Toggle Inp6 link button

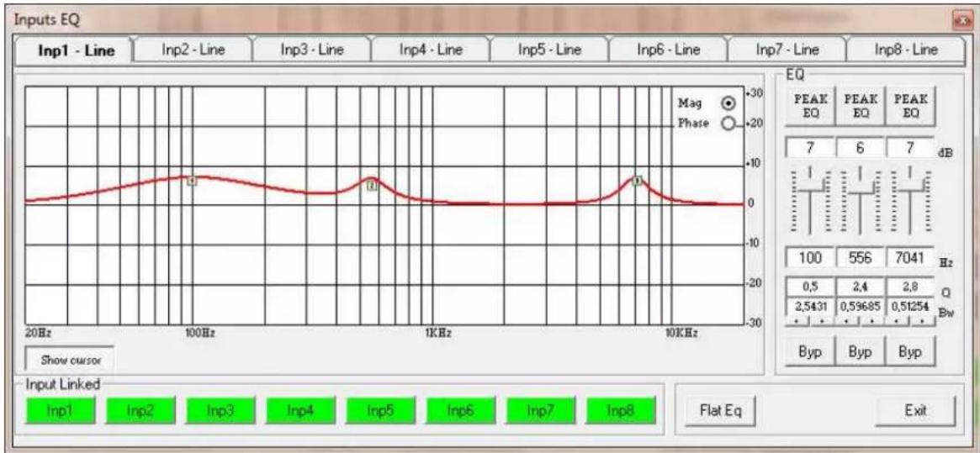461,411
